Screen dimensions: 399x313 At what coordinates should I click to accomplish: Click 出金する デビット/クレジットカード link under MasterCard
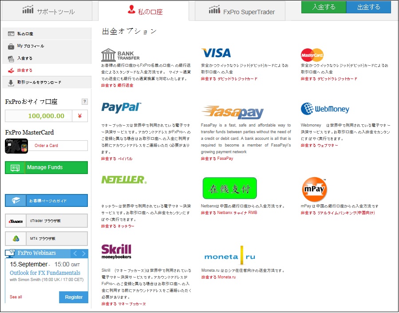(x=329, y=79)
